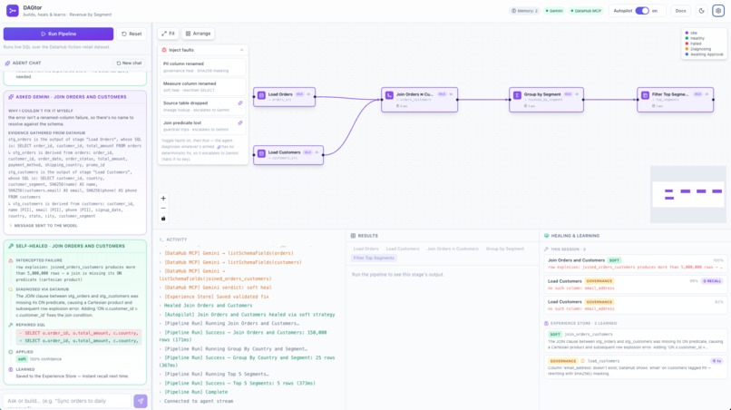Click the Inject faults alarm icon
Image resolution: width=731 pixels, height=410 pixels.
(164, 50)
